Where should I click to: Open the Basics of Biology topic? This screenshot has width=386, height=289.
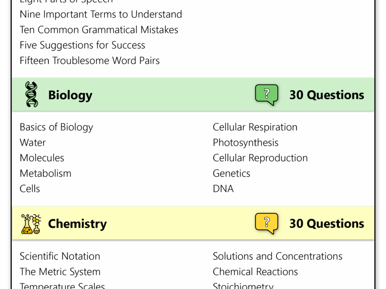[57, 127]
